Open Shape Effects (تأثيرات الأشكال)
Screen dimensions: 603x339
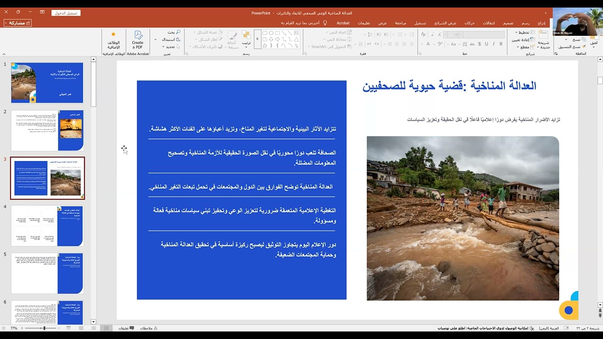tap(205, 47)
